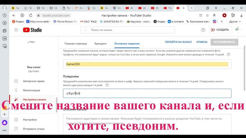Open the Почта России bookmark
246x138 pixels.
click(65, 21)
